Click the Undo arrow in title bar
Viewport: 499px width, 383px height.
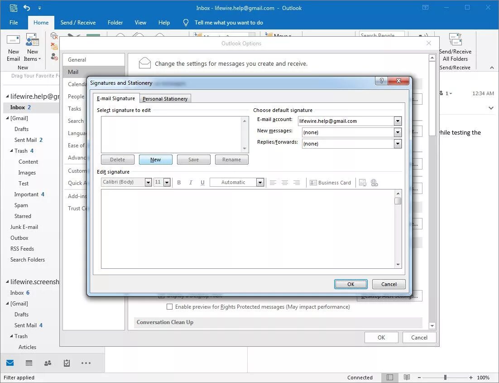coord(27,8)
